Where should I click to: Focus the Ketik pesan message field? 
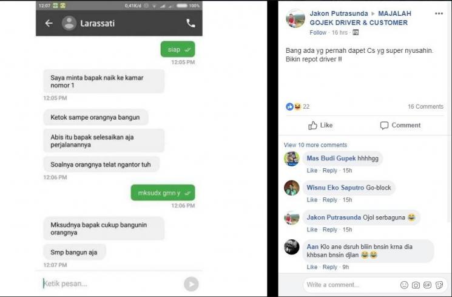coord(111,284)
